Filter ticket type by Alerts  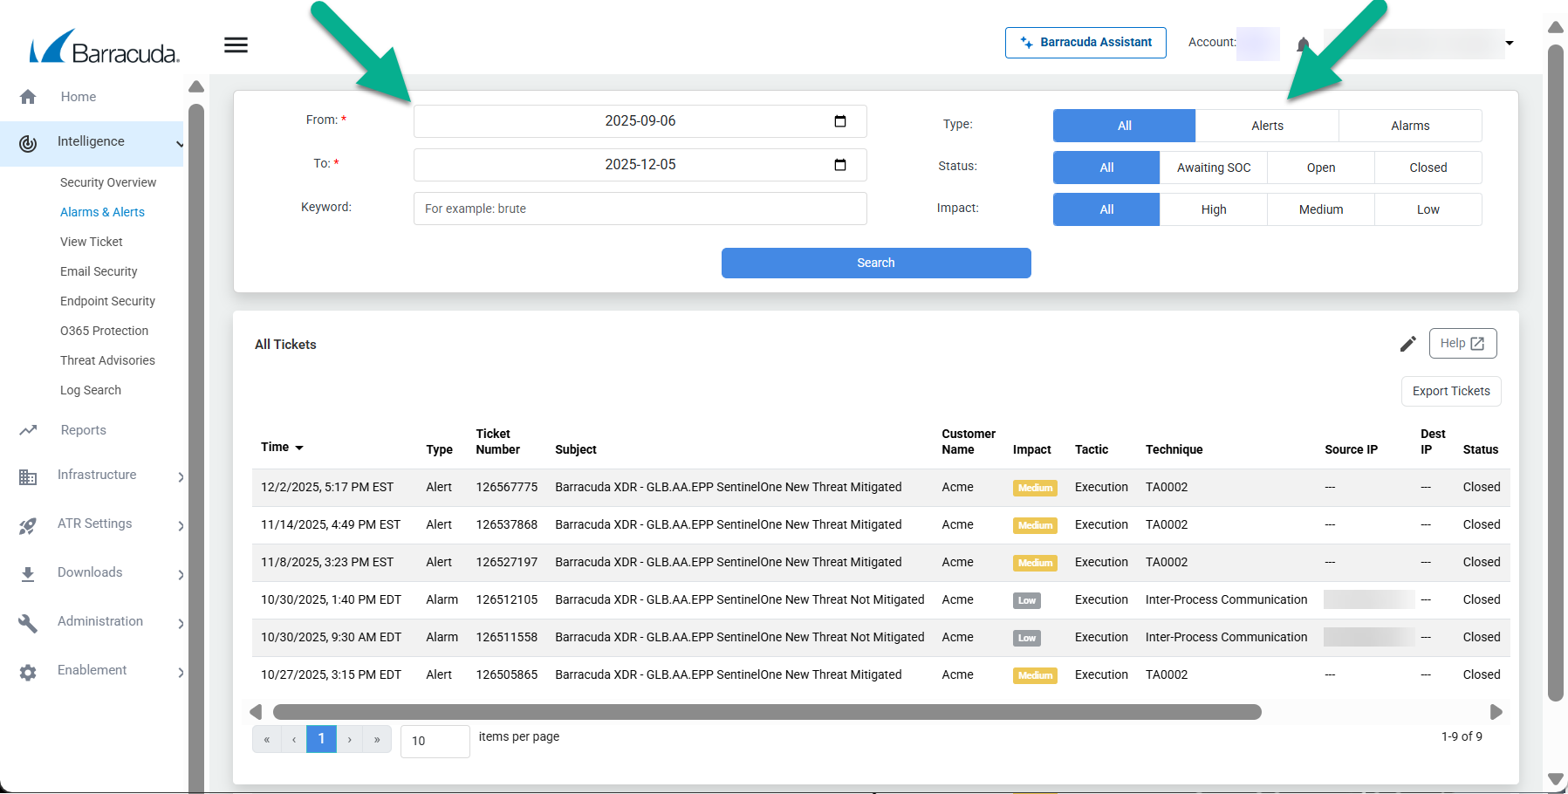pyautogui.click(x=1267, y=126)
